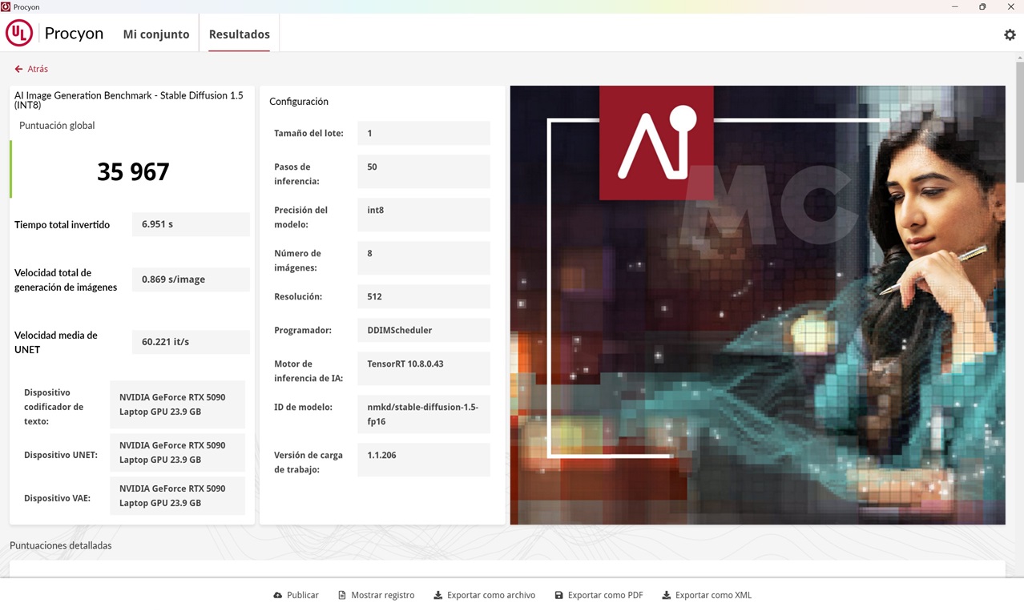The height and width of the screenshot is (611, 1024).
Task: Go back using the Atrás arrow
Action: point(31,69)
